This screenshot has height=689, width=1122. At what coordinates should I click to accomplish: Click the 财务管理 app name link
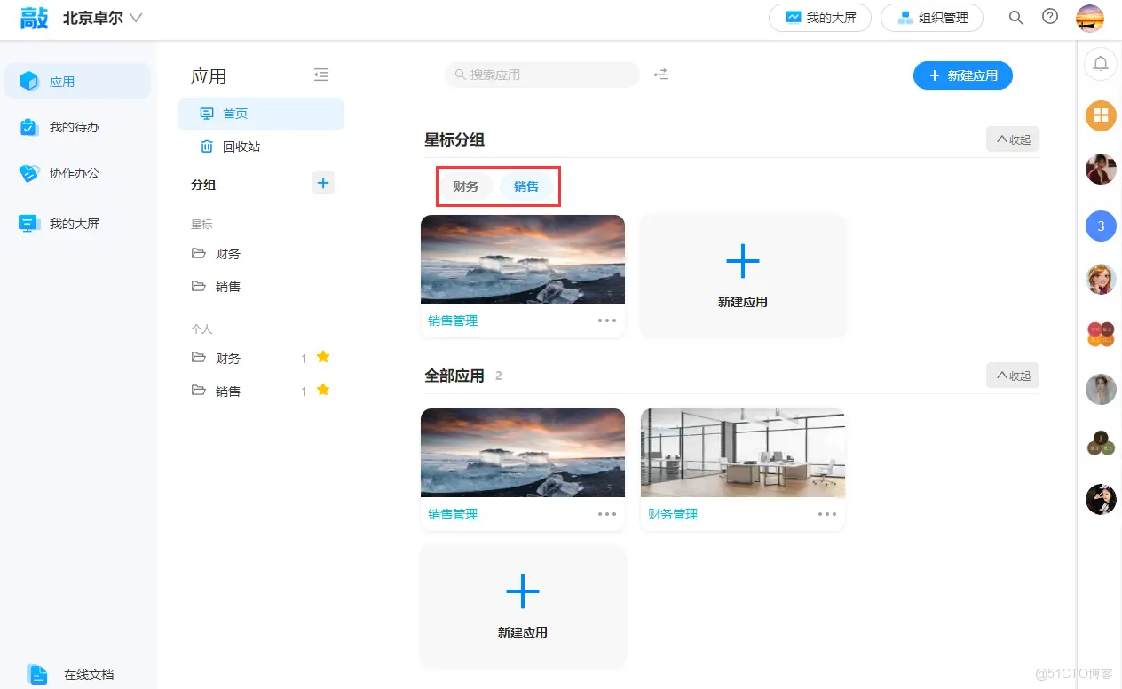point(673,514)
